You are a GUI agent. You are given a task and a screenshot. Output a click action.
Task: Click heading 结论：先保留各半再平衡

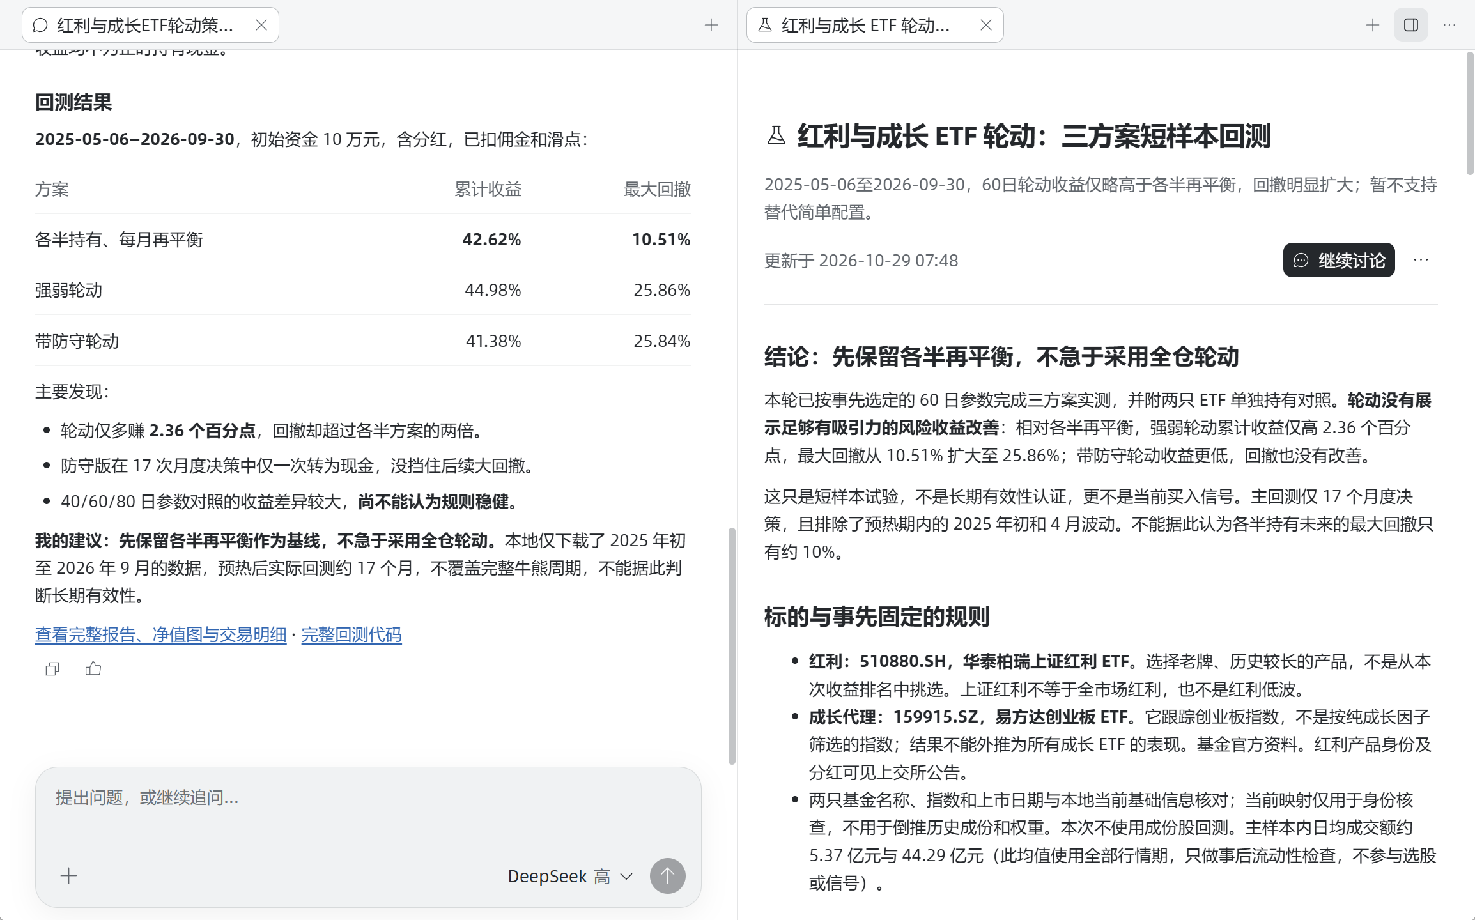(1001, 356)
